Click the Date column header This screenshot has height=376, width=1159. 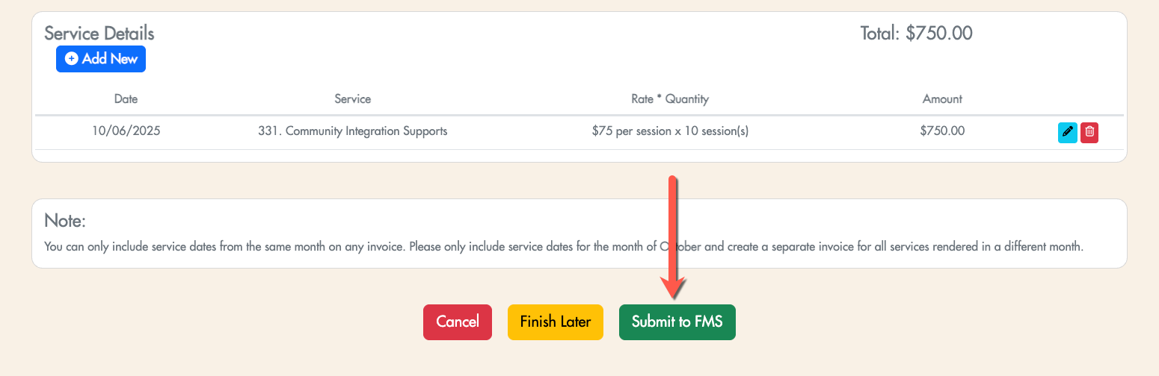126,99
